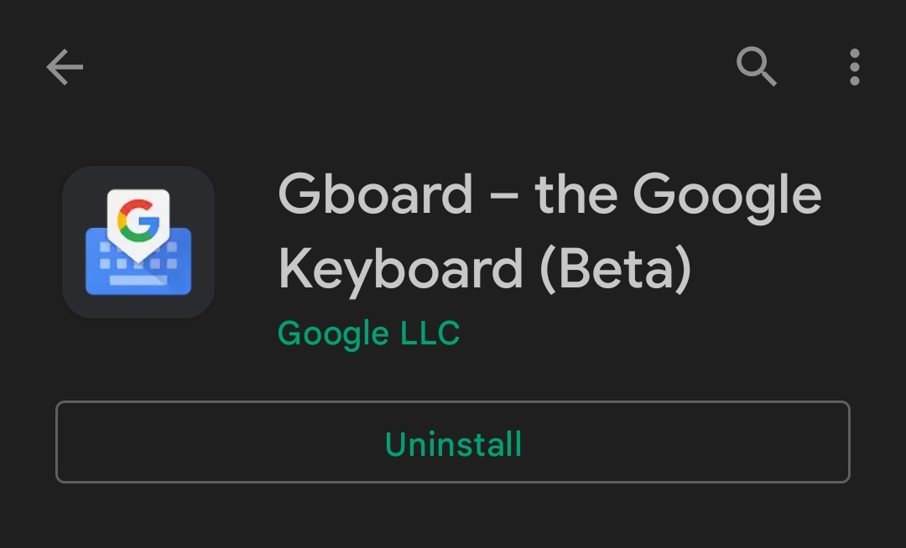Go back using the back arrow

(x=65, y=67)
